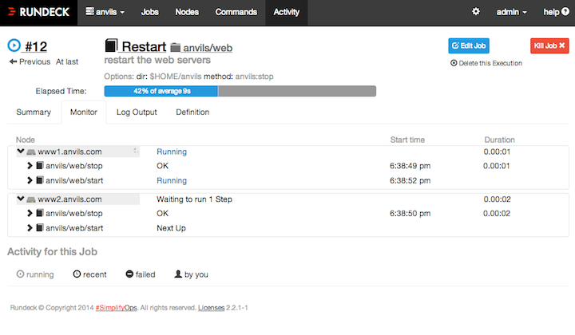
Task: Click the 6:38:49 pm start time
Action: click(410, 166)
